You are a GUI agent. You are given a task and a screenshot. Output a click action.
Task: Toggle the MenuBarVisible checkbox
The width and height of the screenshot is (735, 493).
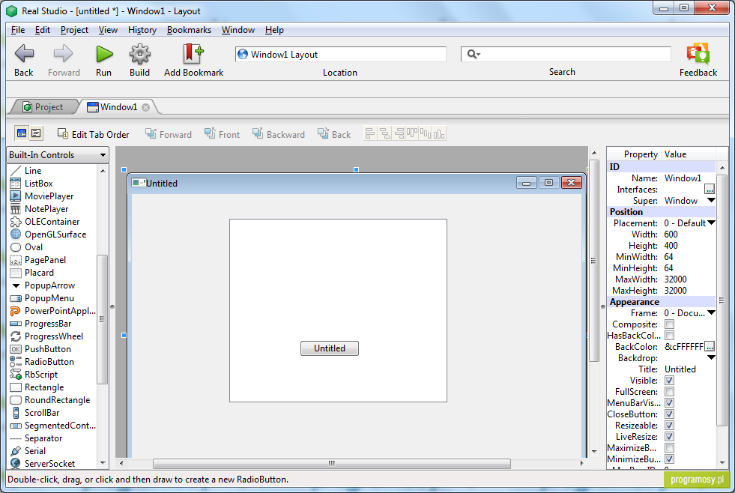(669, 403)
